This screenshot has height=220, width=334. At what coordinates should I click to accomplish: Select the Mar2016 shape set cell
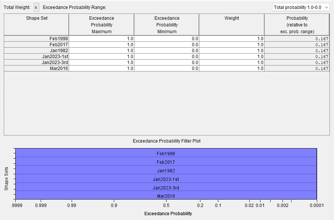click(37, 68)
